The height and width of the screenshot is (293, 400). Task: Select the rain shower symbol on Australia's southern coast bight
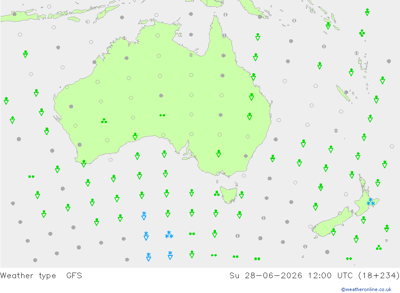[x=135, y=136]
